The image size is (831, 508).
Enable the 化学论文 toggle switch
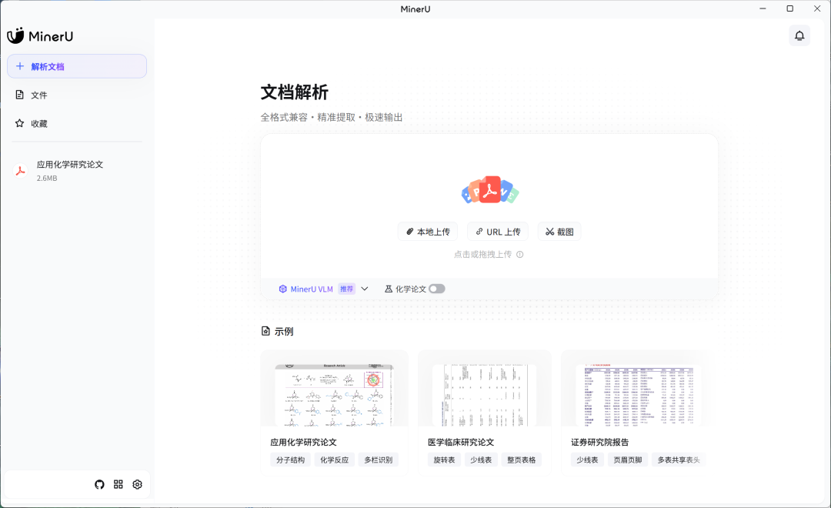tap(436, 289)
